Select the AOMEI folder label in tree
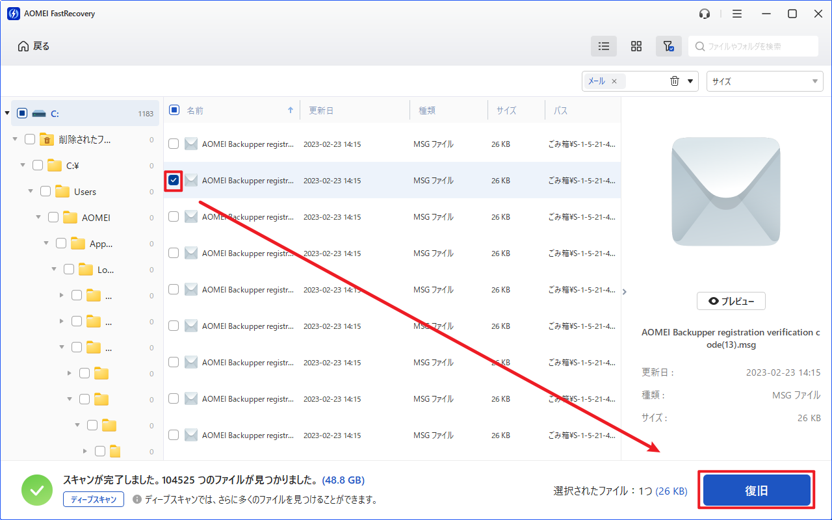832x520 pixels. pyautogui.click(x=96, y=218)
